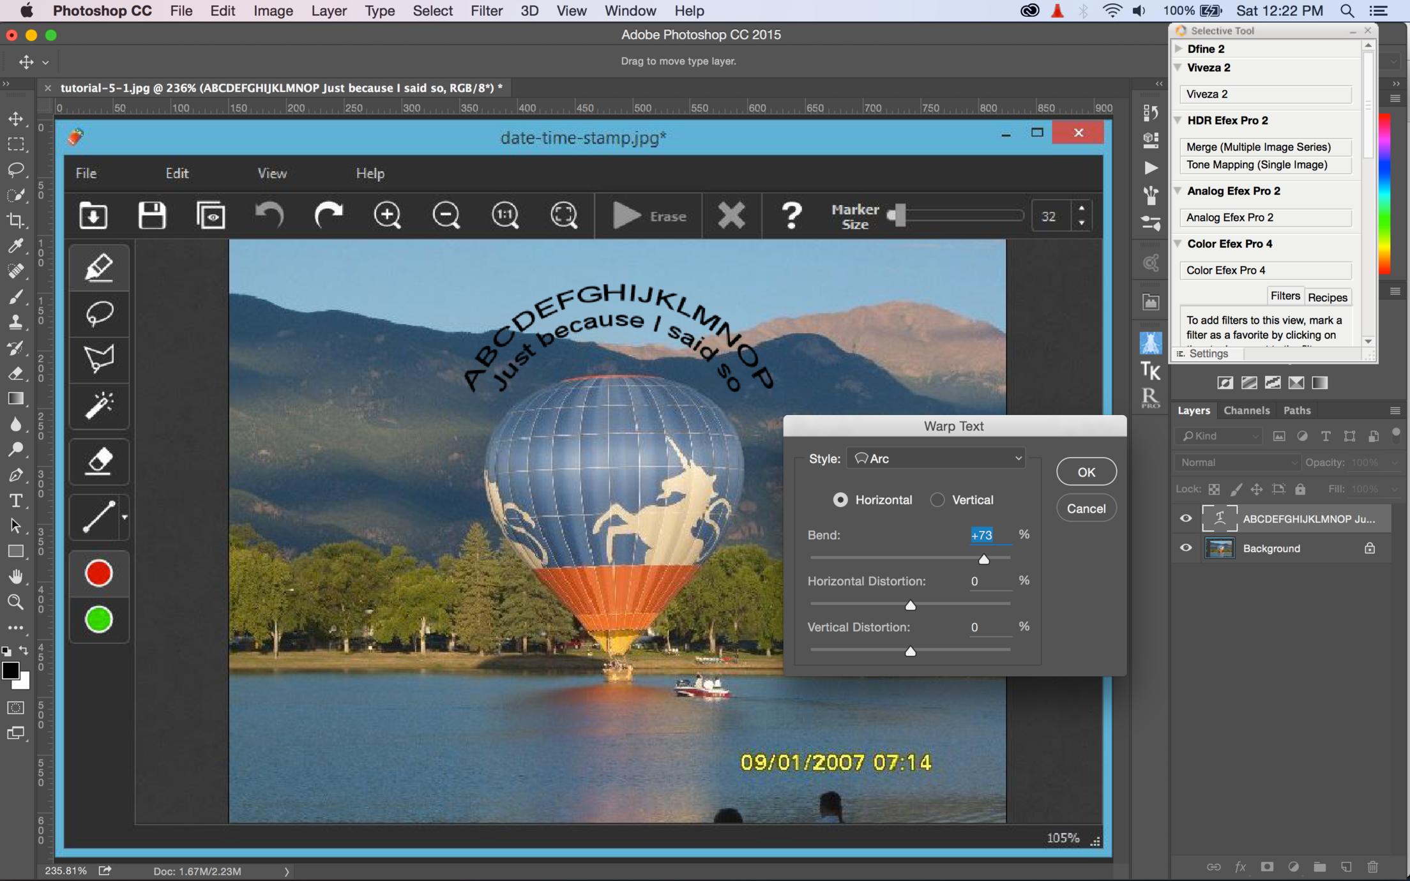This screenshot has height=881, width=1410.
Task: Open the Filter menu
Action: point(486,11)
